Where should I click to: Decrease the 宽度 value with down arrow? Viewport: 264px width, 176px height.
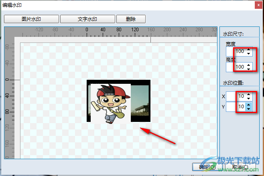(249, 53)
